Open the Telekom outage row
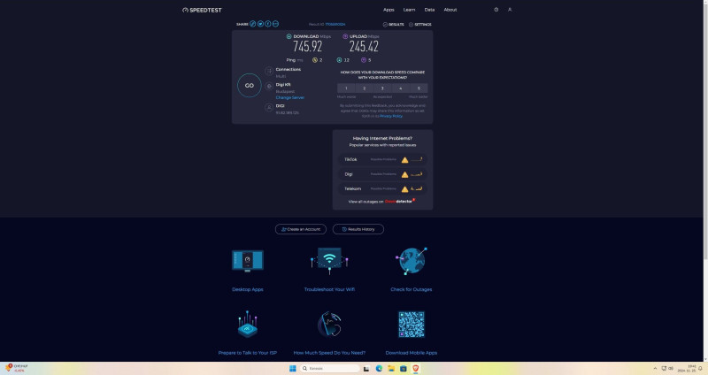Image resolution: width=708 pixels, height=375 pixels. pos(382,188)
